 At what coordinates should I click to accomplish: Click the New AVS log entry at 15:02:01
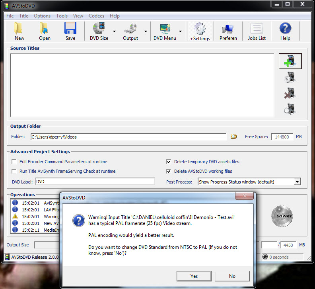[36, 223]
